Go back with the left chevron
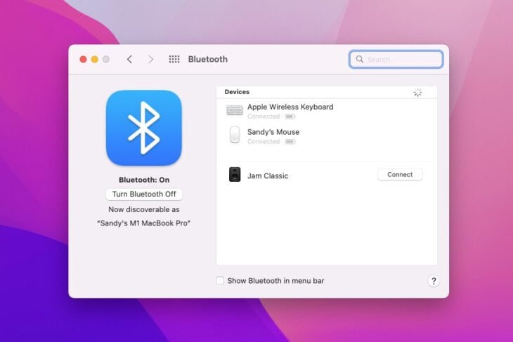 [129, 60]
